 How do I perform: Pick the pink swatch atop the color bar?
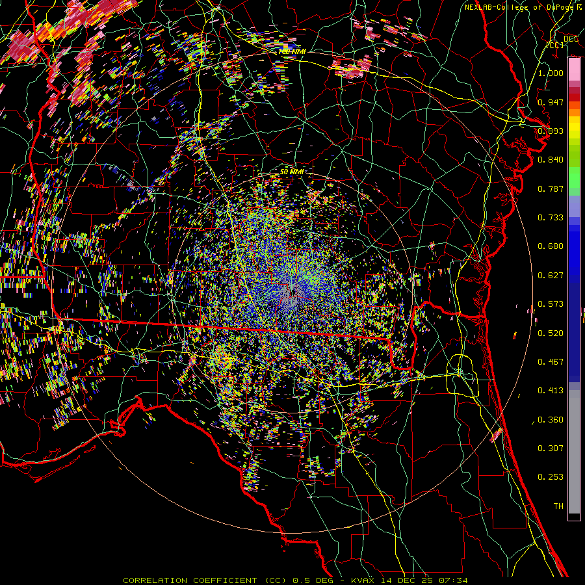click(574, 70)
